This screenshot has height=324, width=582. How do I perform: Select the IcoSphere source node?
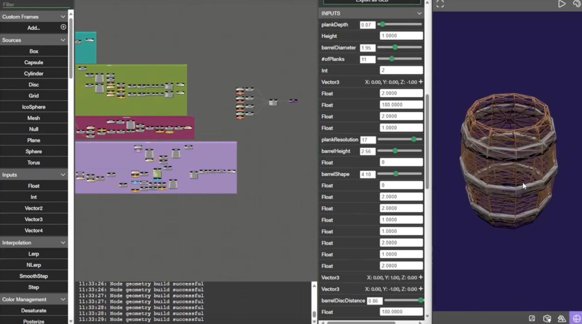(33, 107)
